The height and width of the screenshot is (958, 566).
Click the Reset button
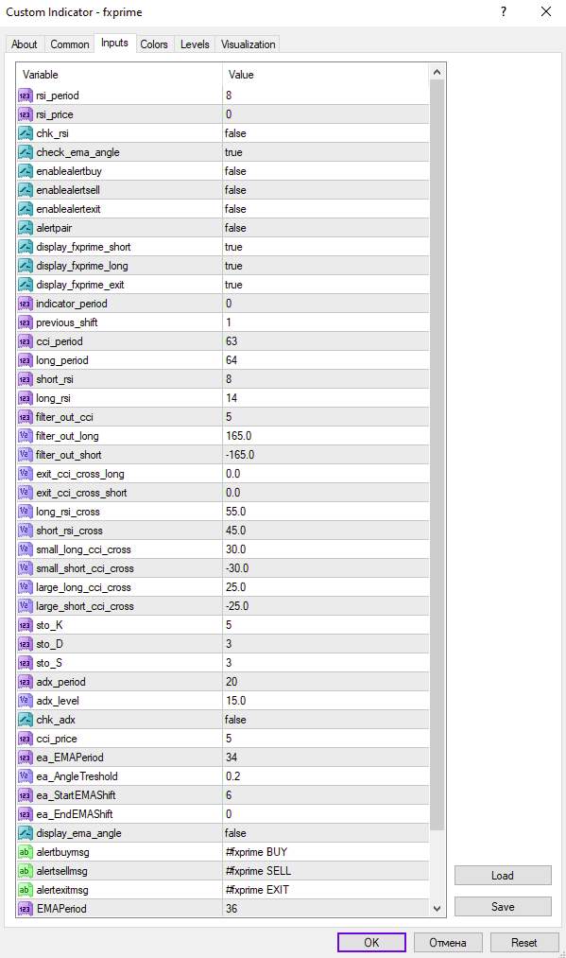(x=523, y=943)
